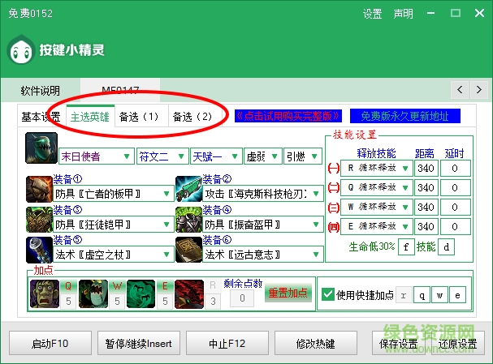
Task: Click the 海克斯科技枪刃 weapon icon
Action: (x=188, y=189)
